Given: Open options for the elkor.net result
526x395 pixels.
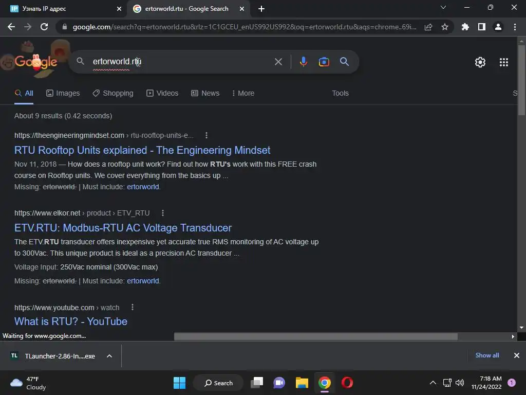Looking at the screenshot, I should tap(163, 213).
